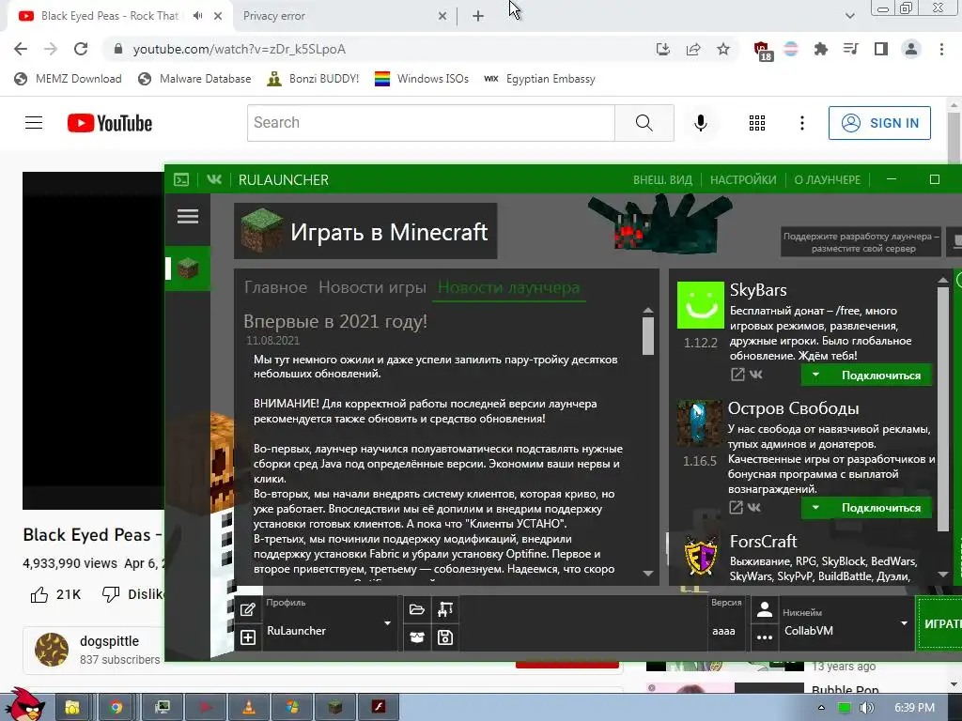Click YouTube SIGN IN button
The height and width of the screenshot is (721, 962).
pos(879,123)
